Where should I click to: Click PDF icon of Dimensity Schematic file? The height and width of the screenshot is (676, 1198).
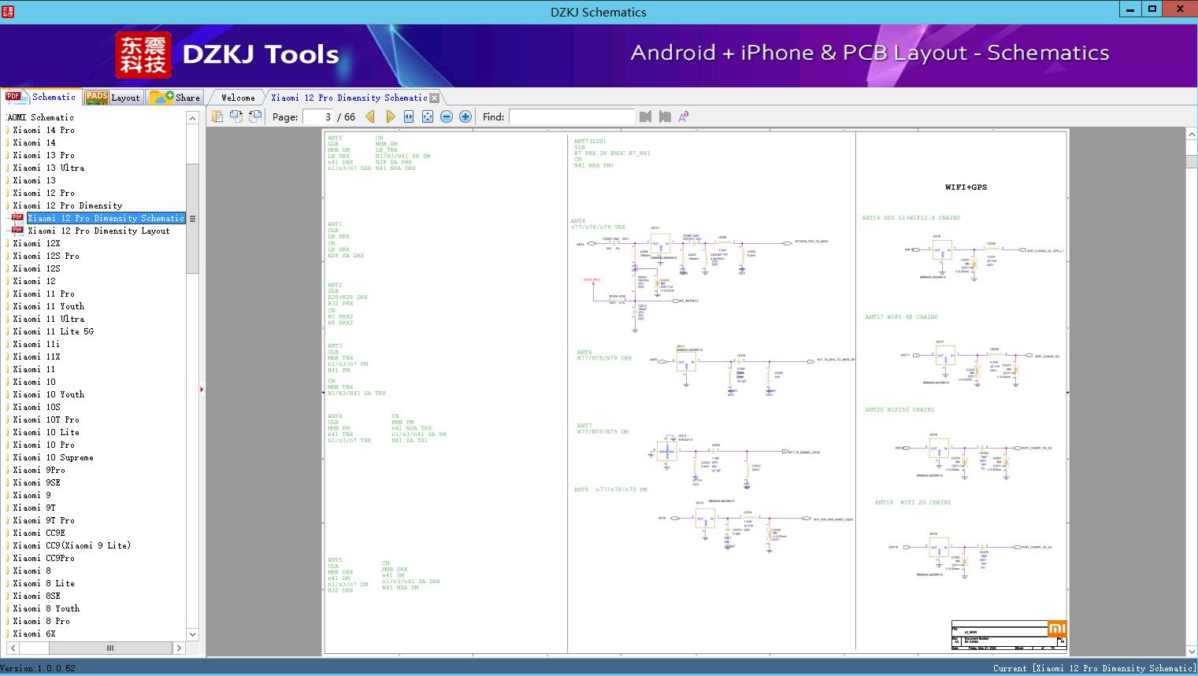pyautogui.click(x=17, y=218)
